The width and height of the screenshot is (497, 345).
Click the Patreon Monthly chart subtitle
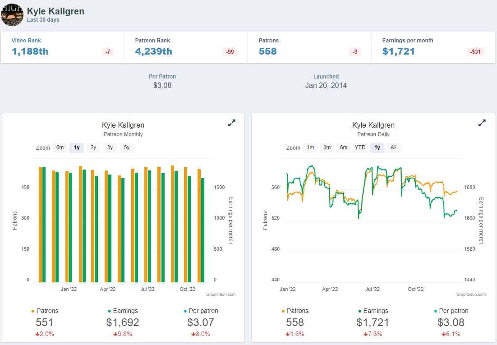123,134
